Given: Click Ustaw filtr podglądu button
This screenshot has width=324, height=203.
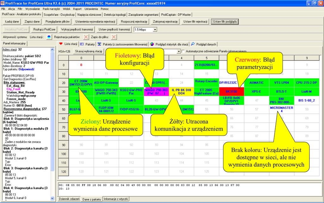Looking at the screenshot, I should tap(225, 22).
